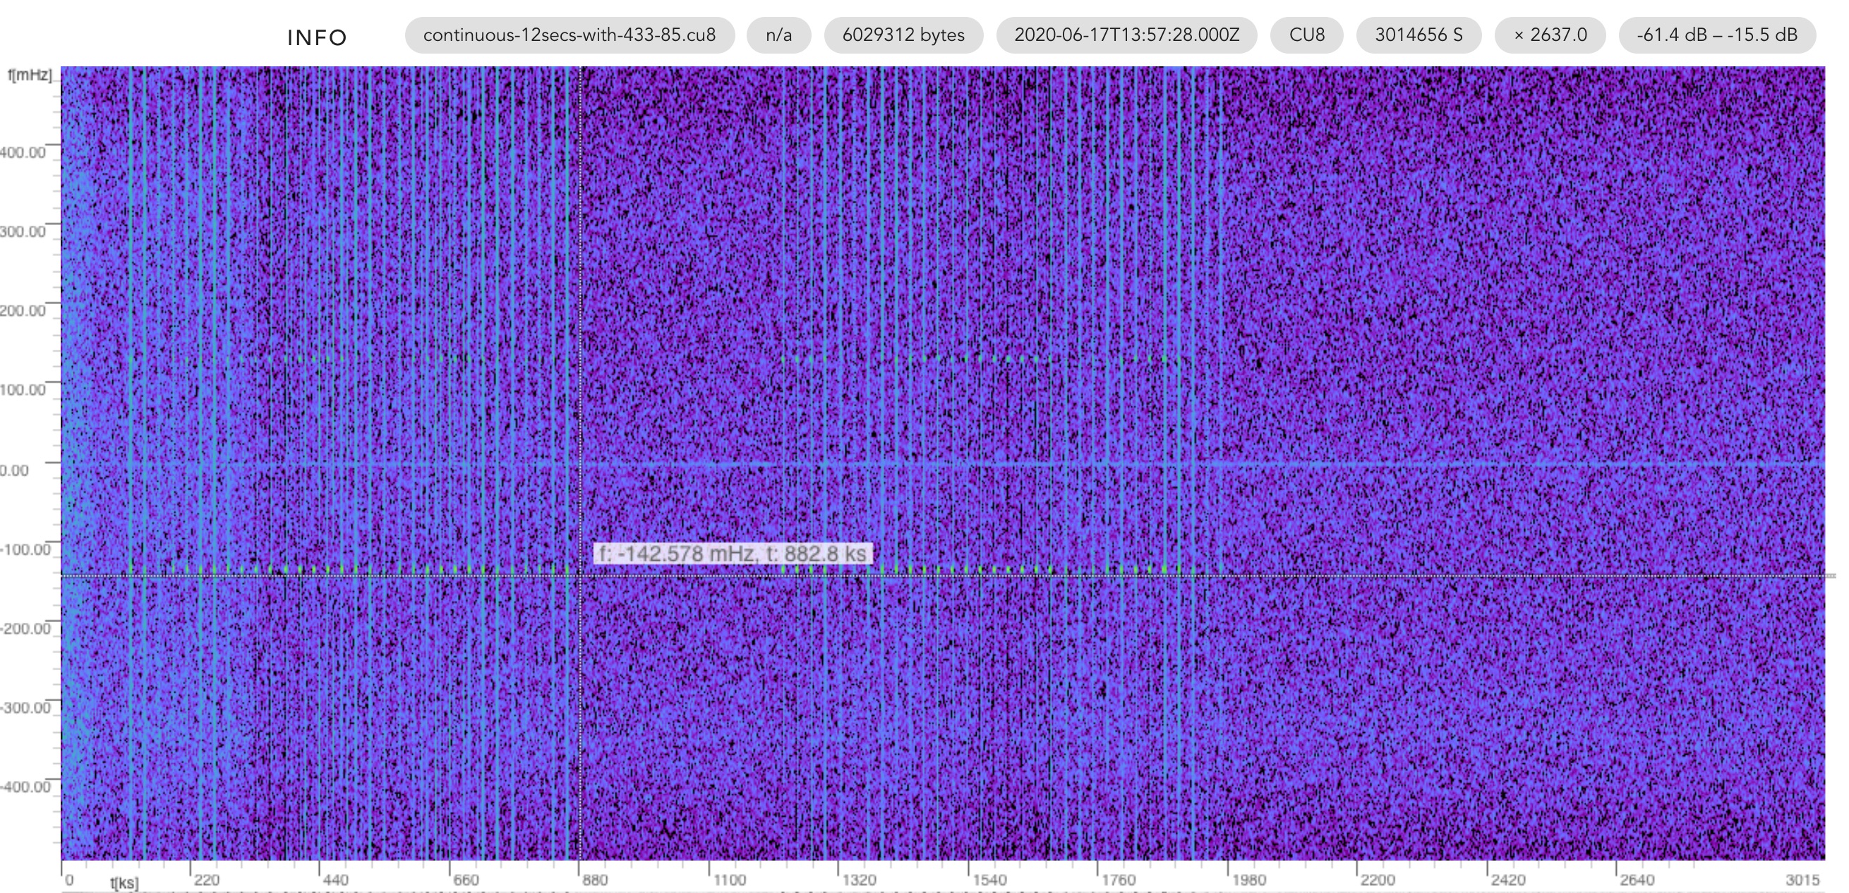Image resolution: width=1849 pixels, height=893 pixels.
Task: Click the cursor readout tooltip f: -142.578 mHz
Action: pos(733,554)
